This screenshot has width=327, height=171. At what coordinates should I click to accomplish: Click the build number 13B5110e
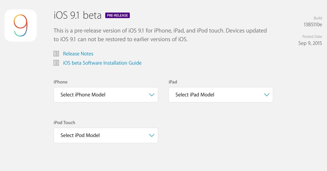(313, 25)
